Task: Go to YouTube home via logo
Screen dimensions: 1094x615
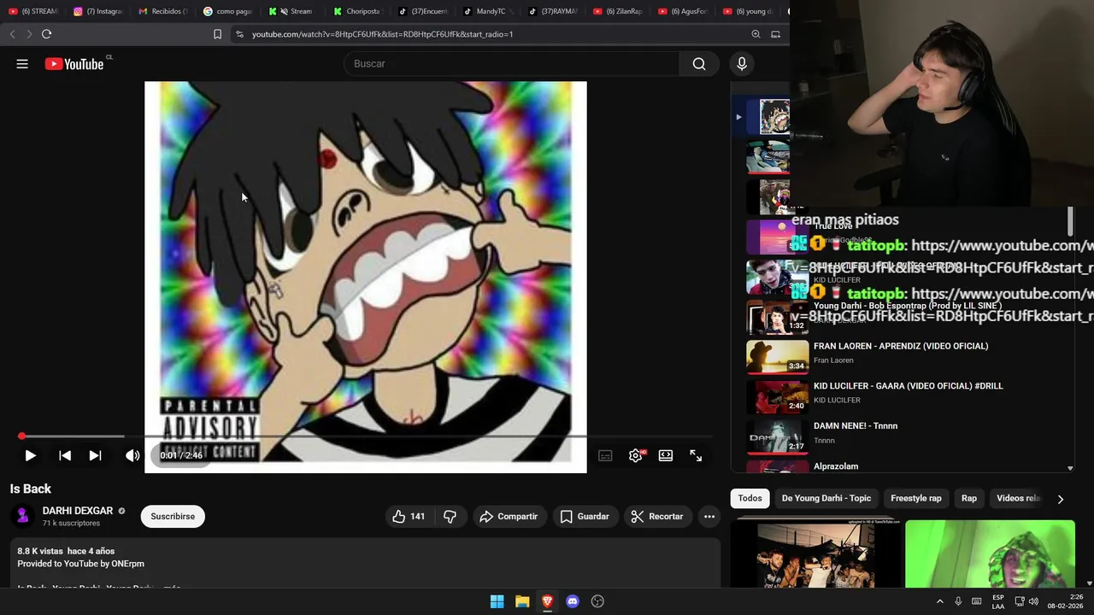Action: pos(74,64)
